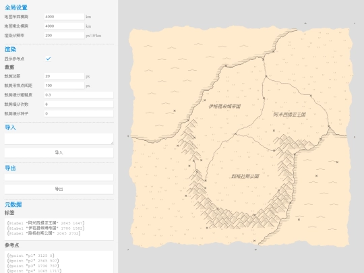Select the @label line with 2065 2732
The width and height of the screenshot is (364, 273).
coord(44,233)
